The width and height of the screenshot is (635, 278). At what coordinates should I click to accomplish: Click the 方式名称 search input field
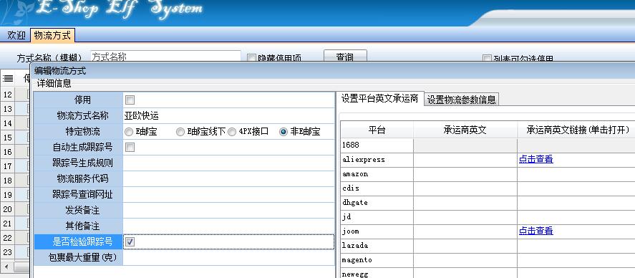pyautogui.click(x=165, y=57)
